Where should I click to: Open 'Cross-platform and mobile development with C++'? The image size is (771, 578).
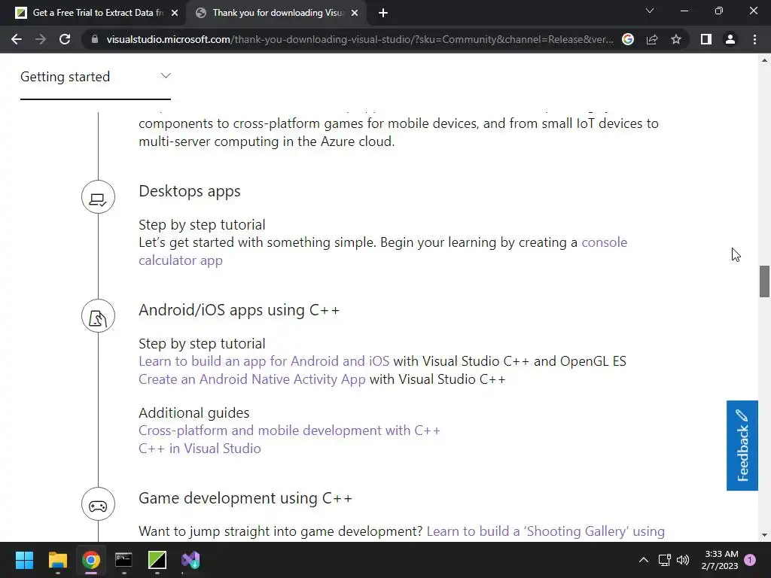click(289, 430)
